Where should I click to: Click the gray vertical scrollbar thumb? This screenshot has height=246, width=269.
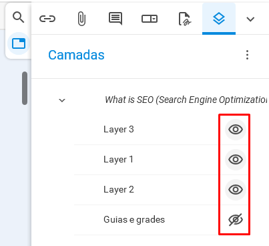(25, 88)
